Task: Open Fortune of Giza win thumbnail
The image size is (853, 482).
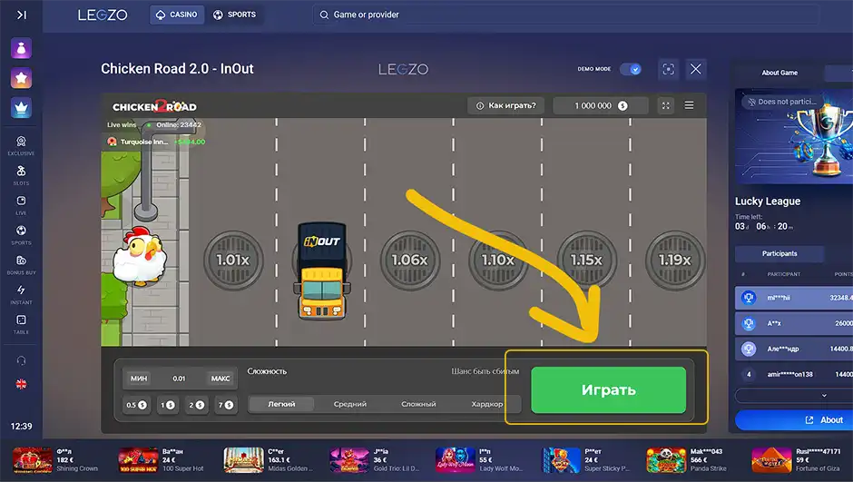Action: click(x=772, y=460)
